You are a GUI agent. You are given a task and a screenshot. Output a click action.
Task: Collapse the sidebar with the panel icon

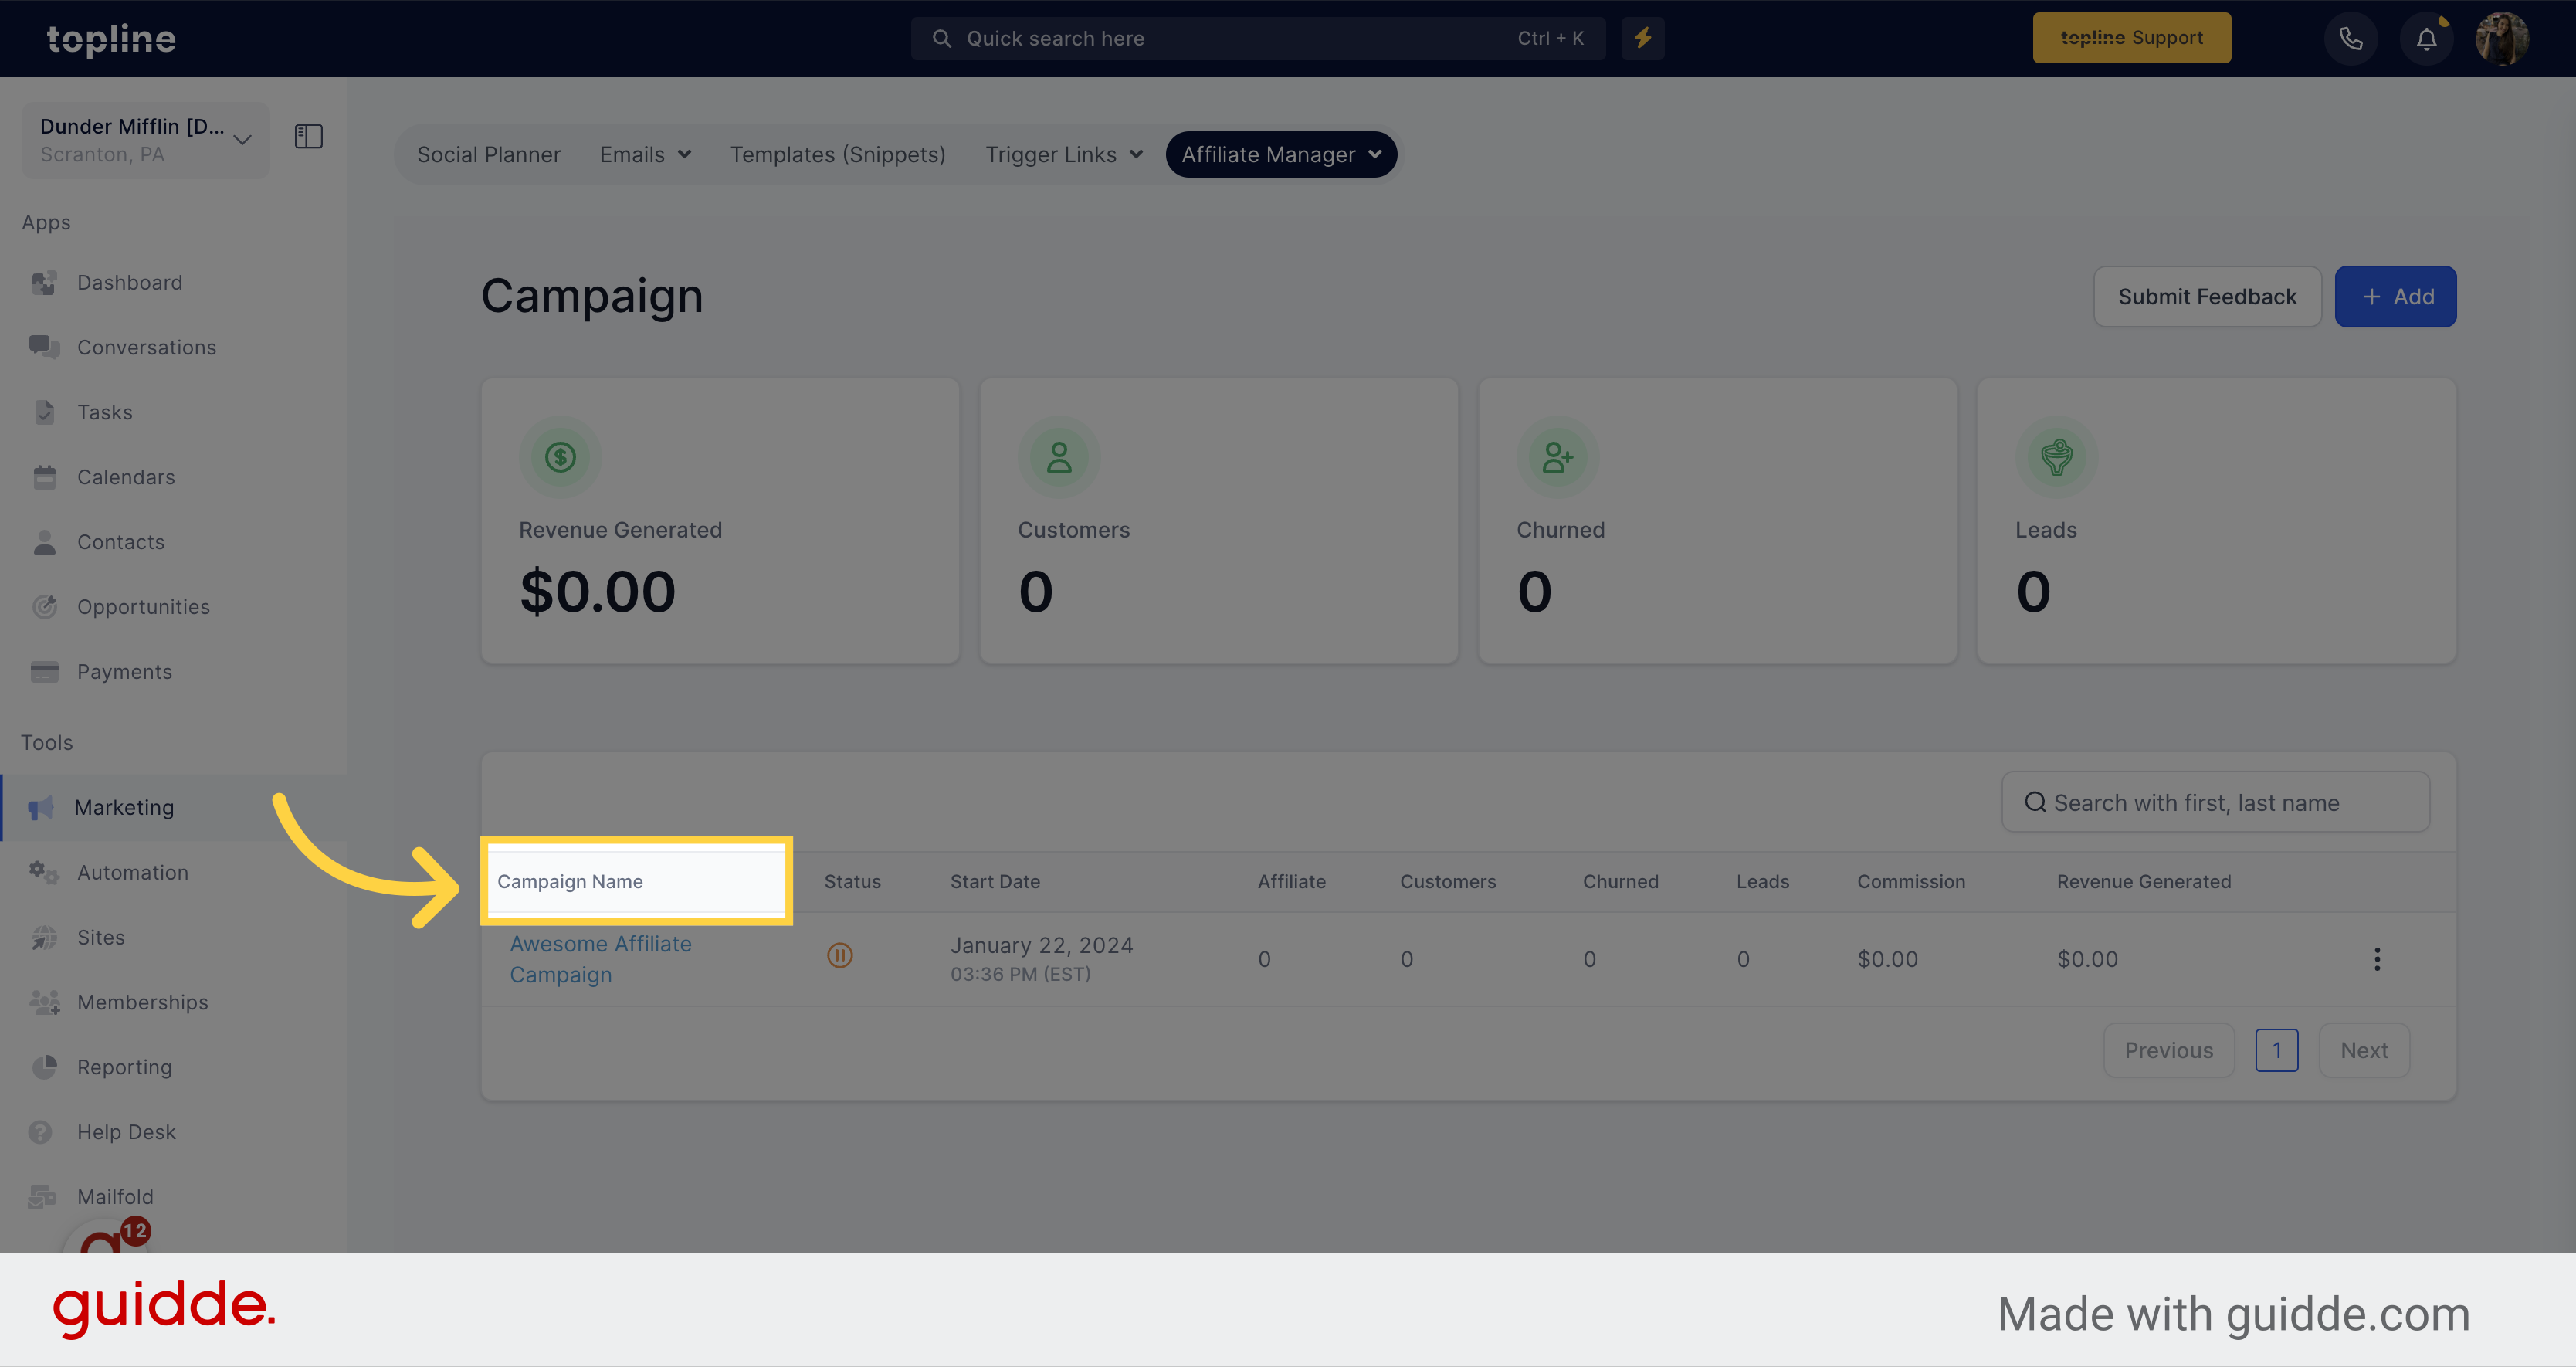click(x=309, y=136)
